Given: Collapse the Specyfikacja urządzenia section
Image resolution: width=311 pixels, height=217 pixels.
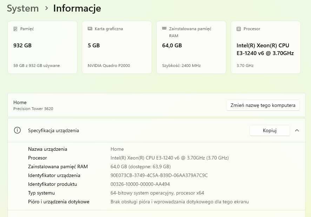Looking at the screenshot, I should (x=297, y=130).
